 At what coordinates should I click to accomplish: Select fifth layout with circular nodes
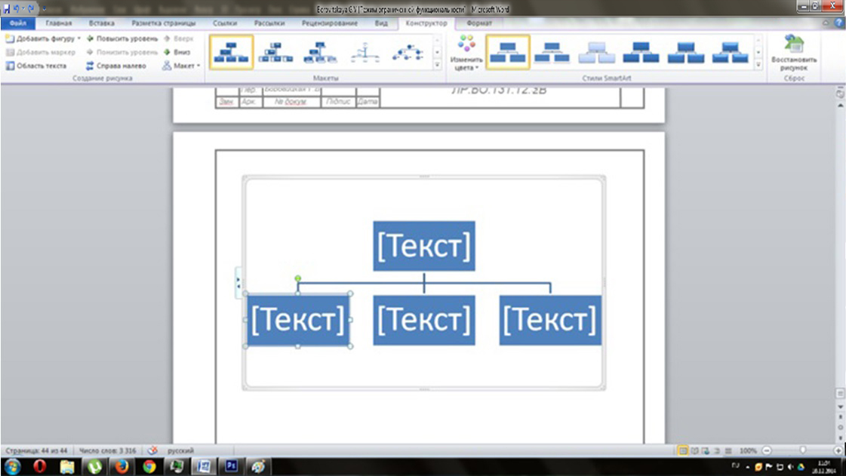pyautogui.click(x=408, y=52)
